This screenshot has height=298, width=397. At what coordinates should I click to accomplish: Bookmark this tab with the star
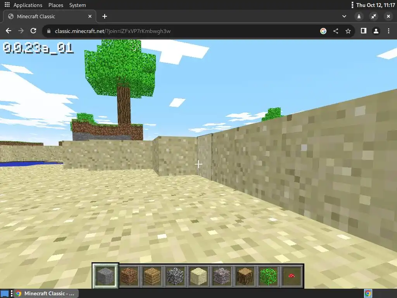click(x=348, y=31)
